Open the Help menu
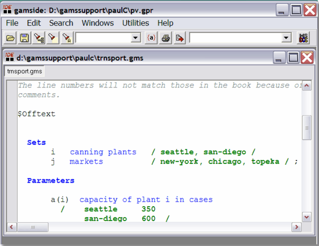The height and width of the screenshot is (246, 319). tap(165, 23)
